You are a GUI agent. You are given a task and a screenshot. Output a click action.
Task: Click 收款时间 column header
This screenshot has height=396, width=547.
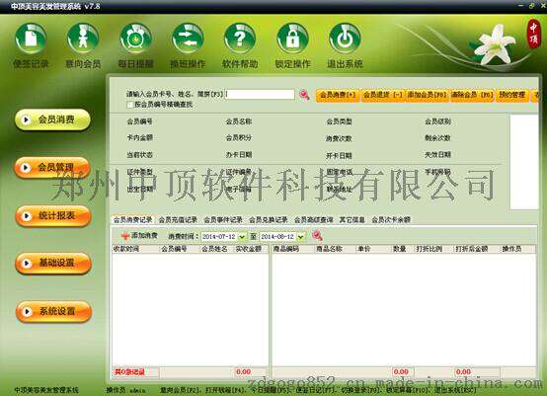126,249
